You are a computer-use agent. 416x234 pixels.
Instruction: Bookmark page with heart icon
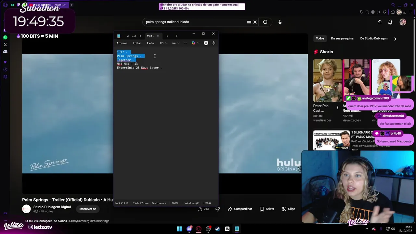point(385,12)
